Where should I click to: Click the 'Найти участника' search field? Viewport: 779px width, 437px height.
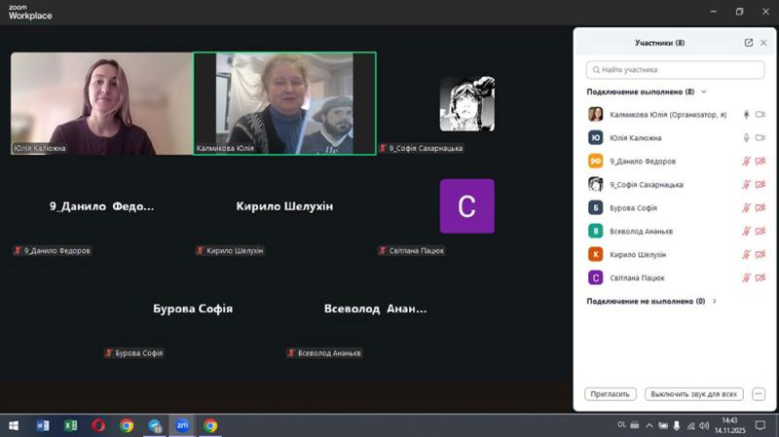click(x=677, y=70)
